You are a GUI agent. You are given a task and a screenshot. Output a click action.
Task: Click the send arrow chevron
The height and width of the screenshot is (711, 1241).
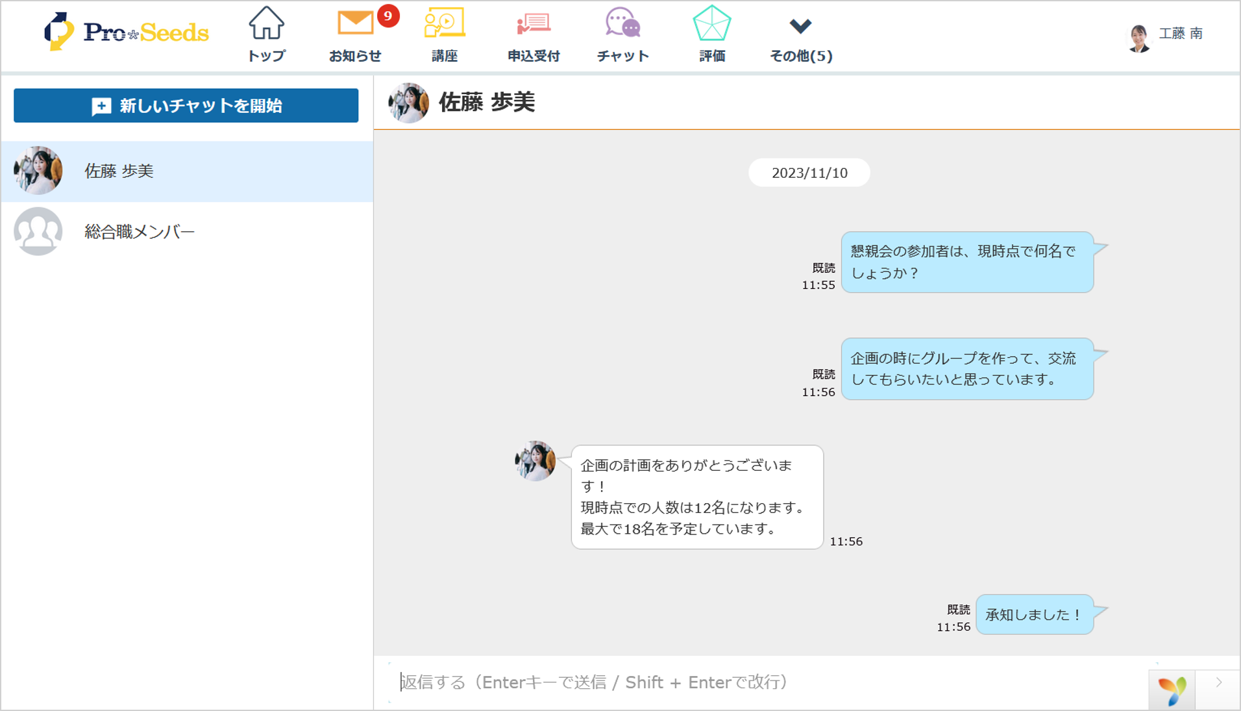tap(1218, 682)
